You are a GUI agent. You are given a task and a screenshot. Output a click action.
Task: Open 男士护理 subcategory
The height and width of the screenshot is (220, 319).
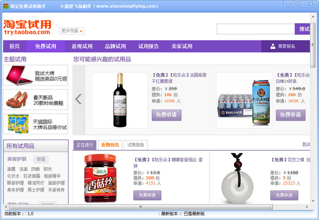pyautogui.click(x=36, y=190)
